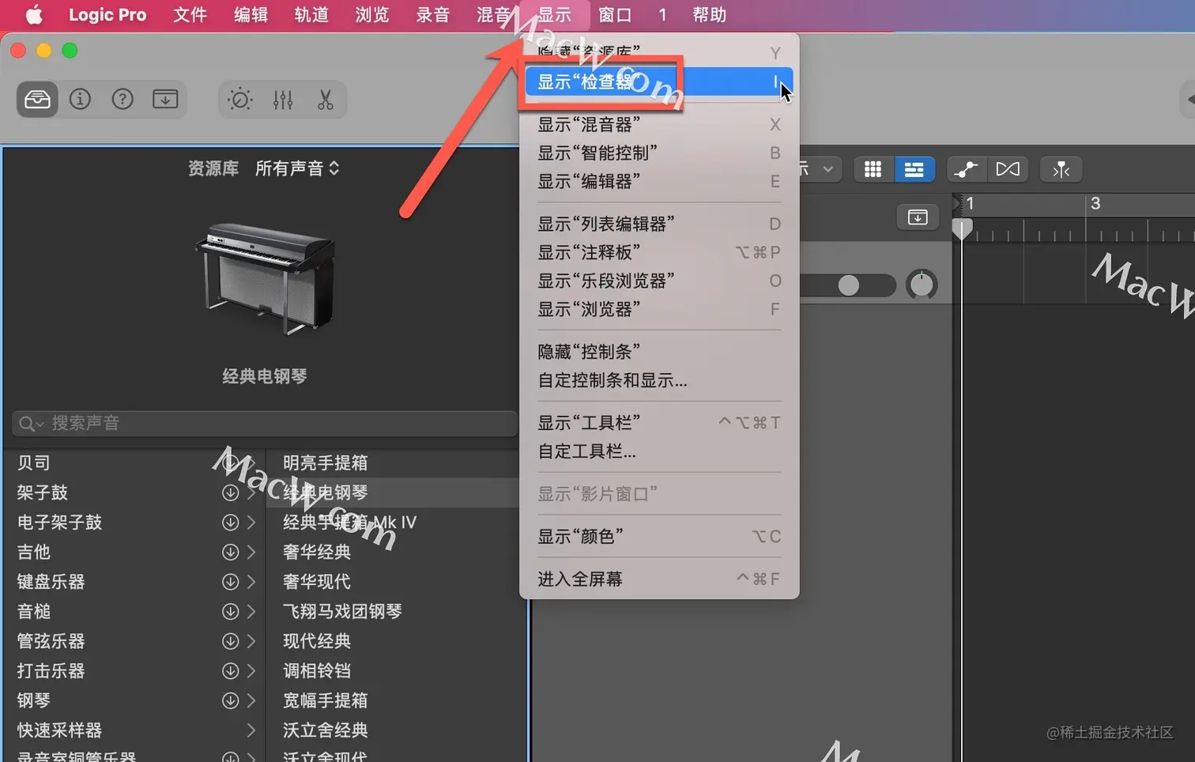Open Smart Controls with the dial icon
The image size is (1195, 762).
coord(239,100)
